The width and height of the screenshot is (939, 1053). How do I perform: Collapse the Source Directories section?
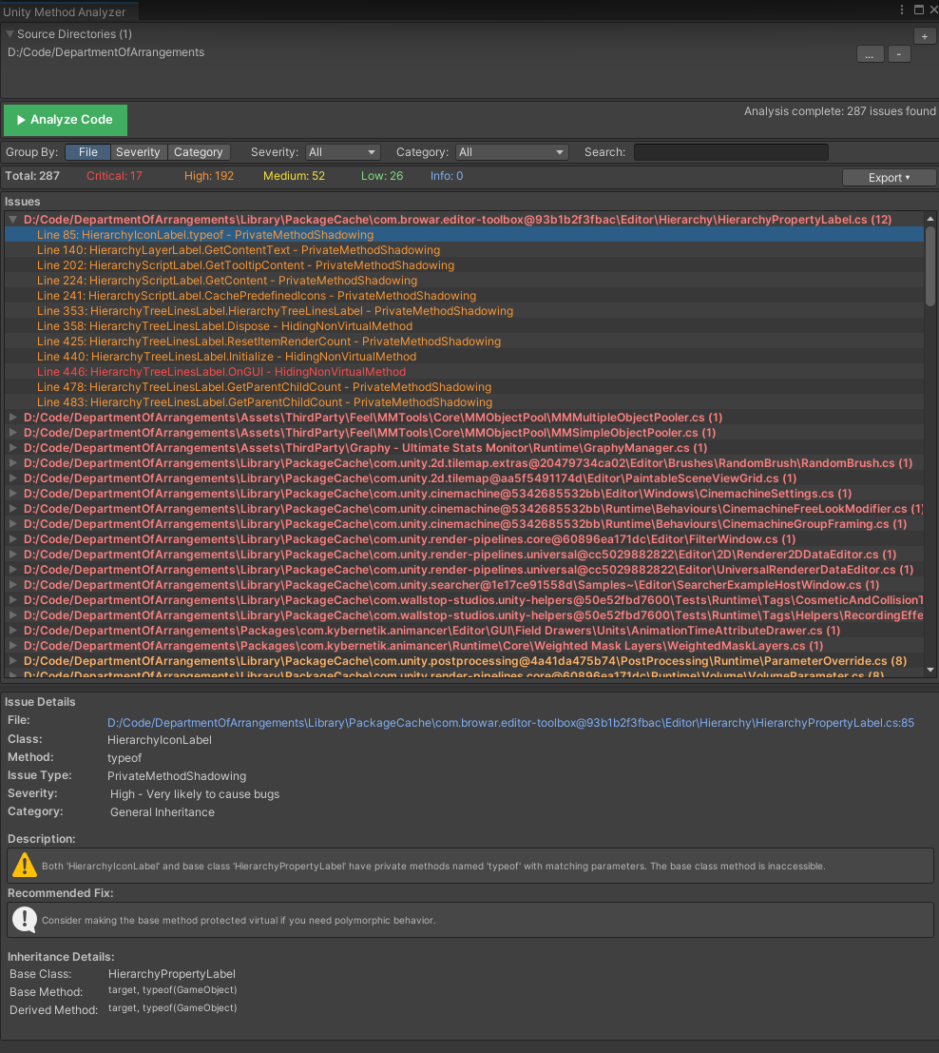click(x=10, y=33)
